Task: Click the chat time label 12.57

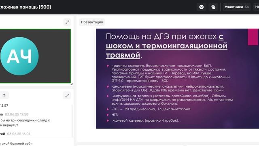Action: (4, 105)
